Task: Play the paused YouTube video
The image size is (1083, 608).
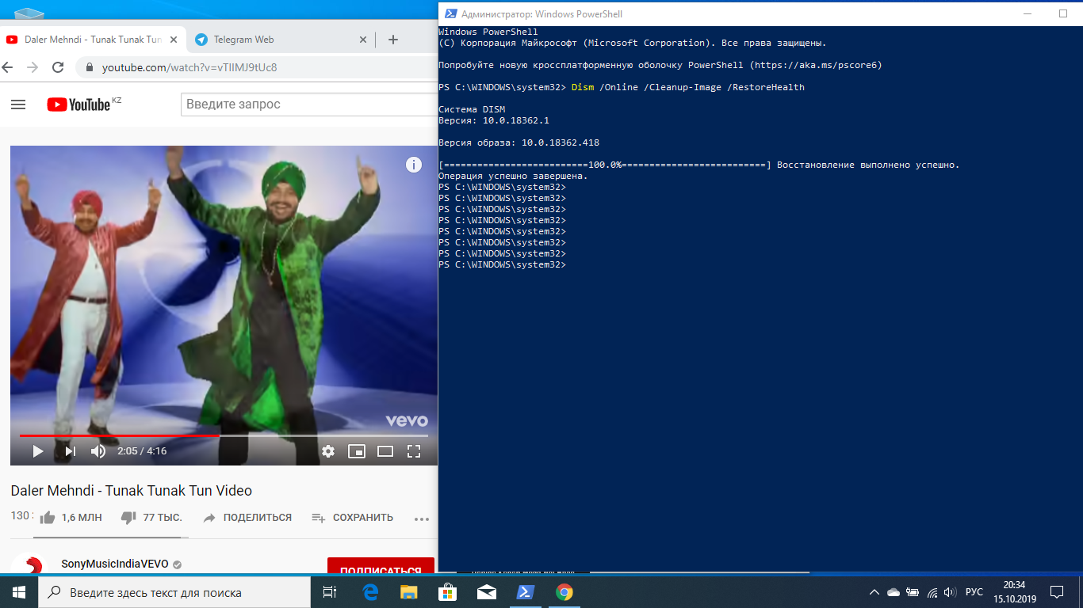Action: (x=37, y=451)
